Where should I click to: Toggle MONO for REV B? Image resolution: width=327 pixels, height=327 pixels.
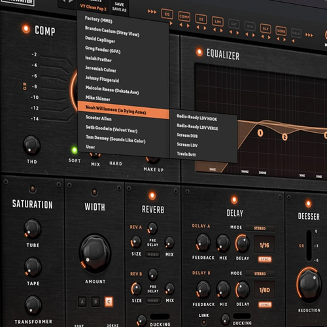pyautogui.click(x=153, y=301)
